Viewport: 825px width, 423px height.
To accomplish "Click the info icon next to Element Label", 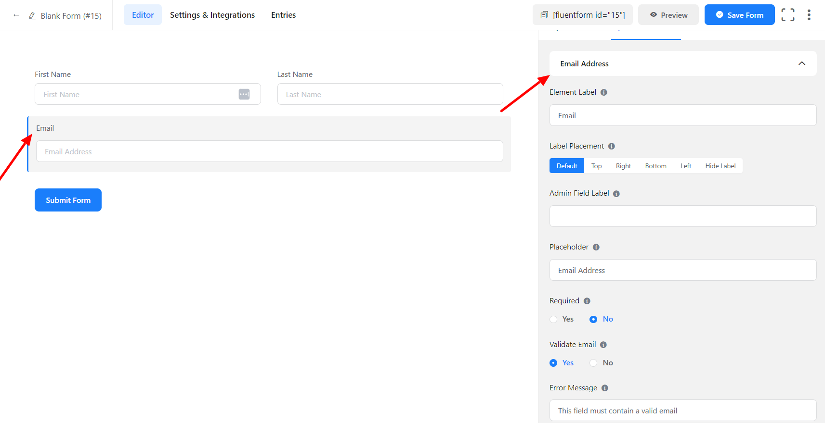I will click(604, 92).
